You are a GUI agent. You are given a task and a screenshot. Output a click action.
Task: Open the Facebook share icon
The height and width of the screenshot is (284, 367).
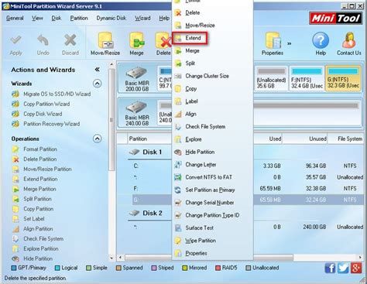[330, 268]
